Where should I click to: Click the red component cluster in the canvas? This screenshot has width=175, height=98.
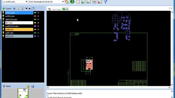tap(89, 65)
